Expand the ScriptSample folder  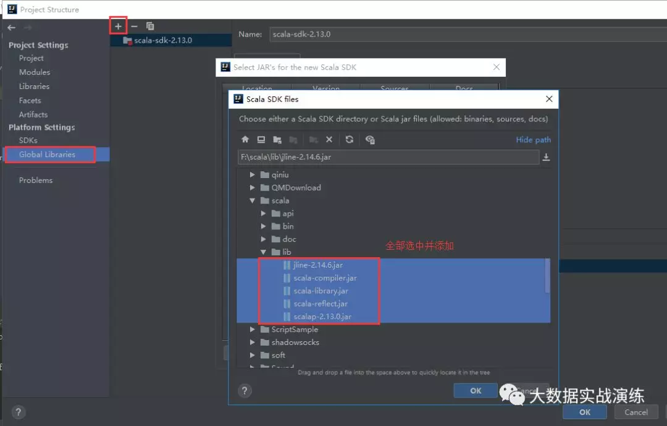252,330
